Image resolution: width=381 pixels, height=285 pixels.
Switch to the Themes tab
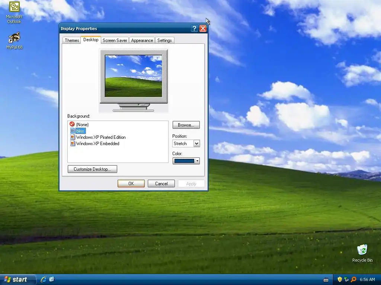pos(72,40)
